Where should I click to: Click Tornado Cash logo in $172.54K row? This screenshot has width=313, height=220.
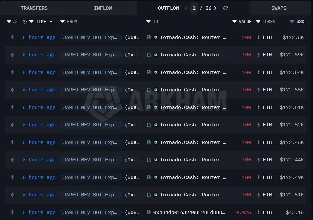tap(156, 72)
